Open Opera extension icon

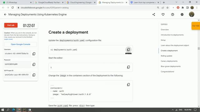178,7
